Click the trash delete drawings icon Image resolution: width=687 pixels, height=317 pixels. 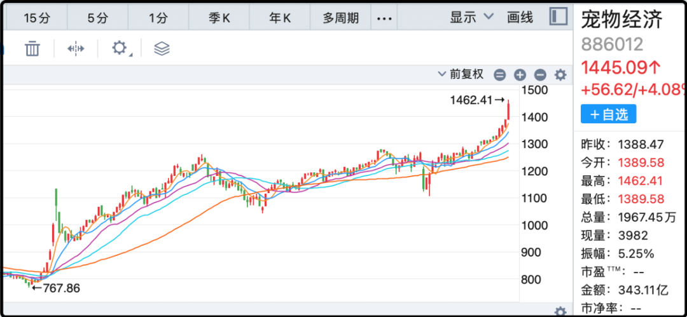(32, 48)
